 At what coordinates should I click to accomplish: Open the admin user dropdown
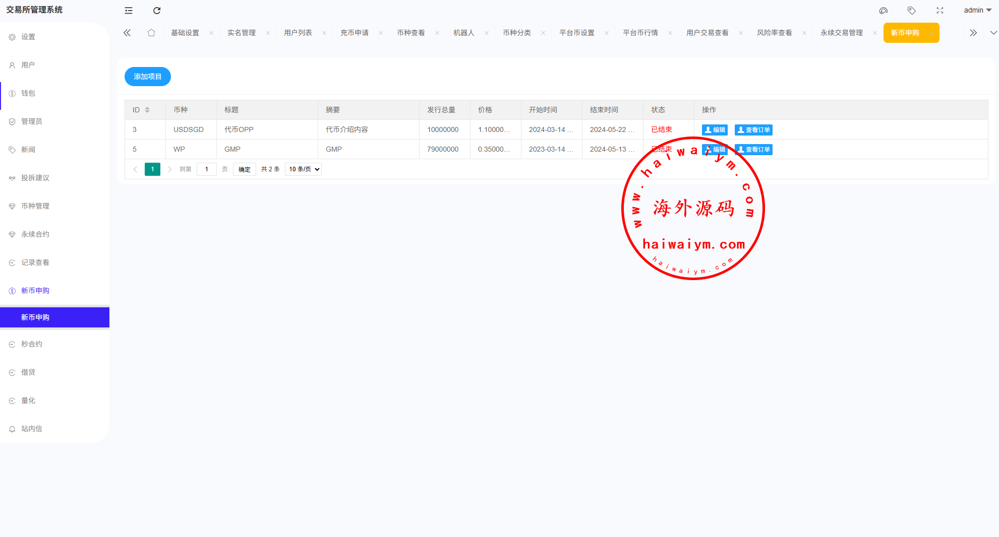977,11
